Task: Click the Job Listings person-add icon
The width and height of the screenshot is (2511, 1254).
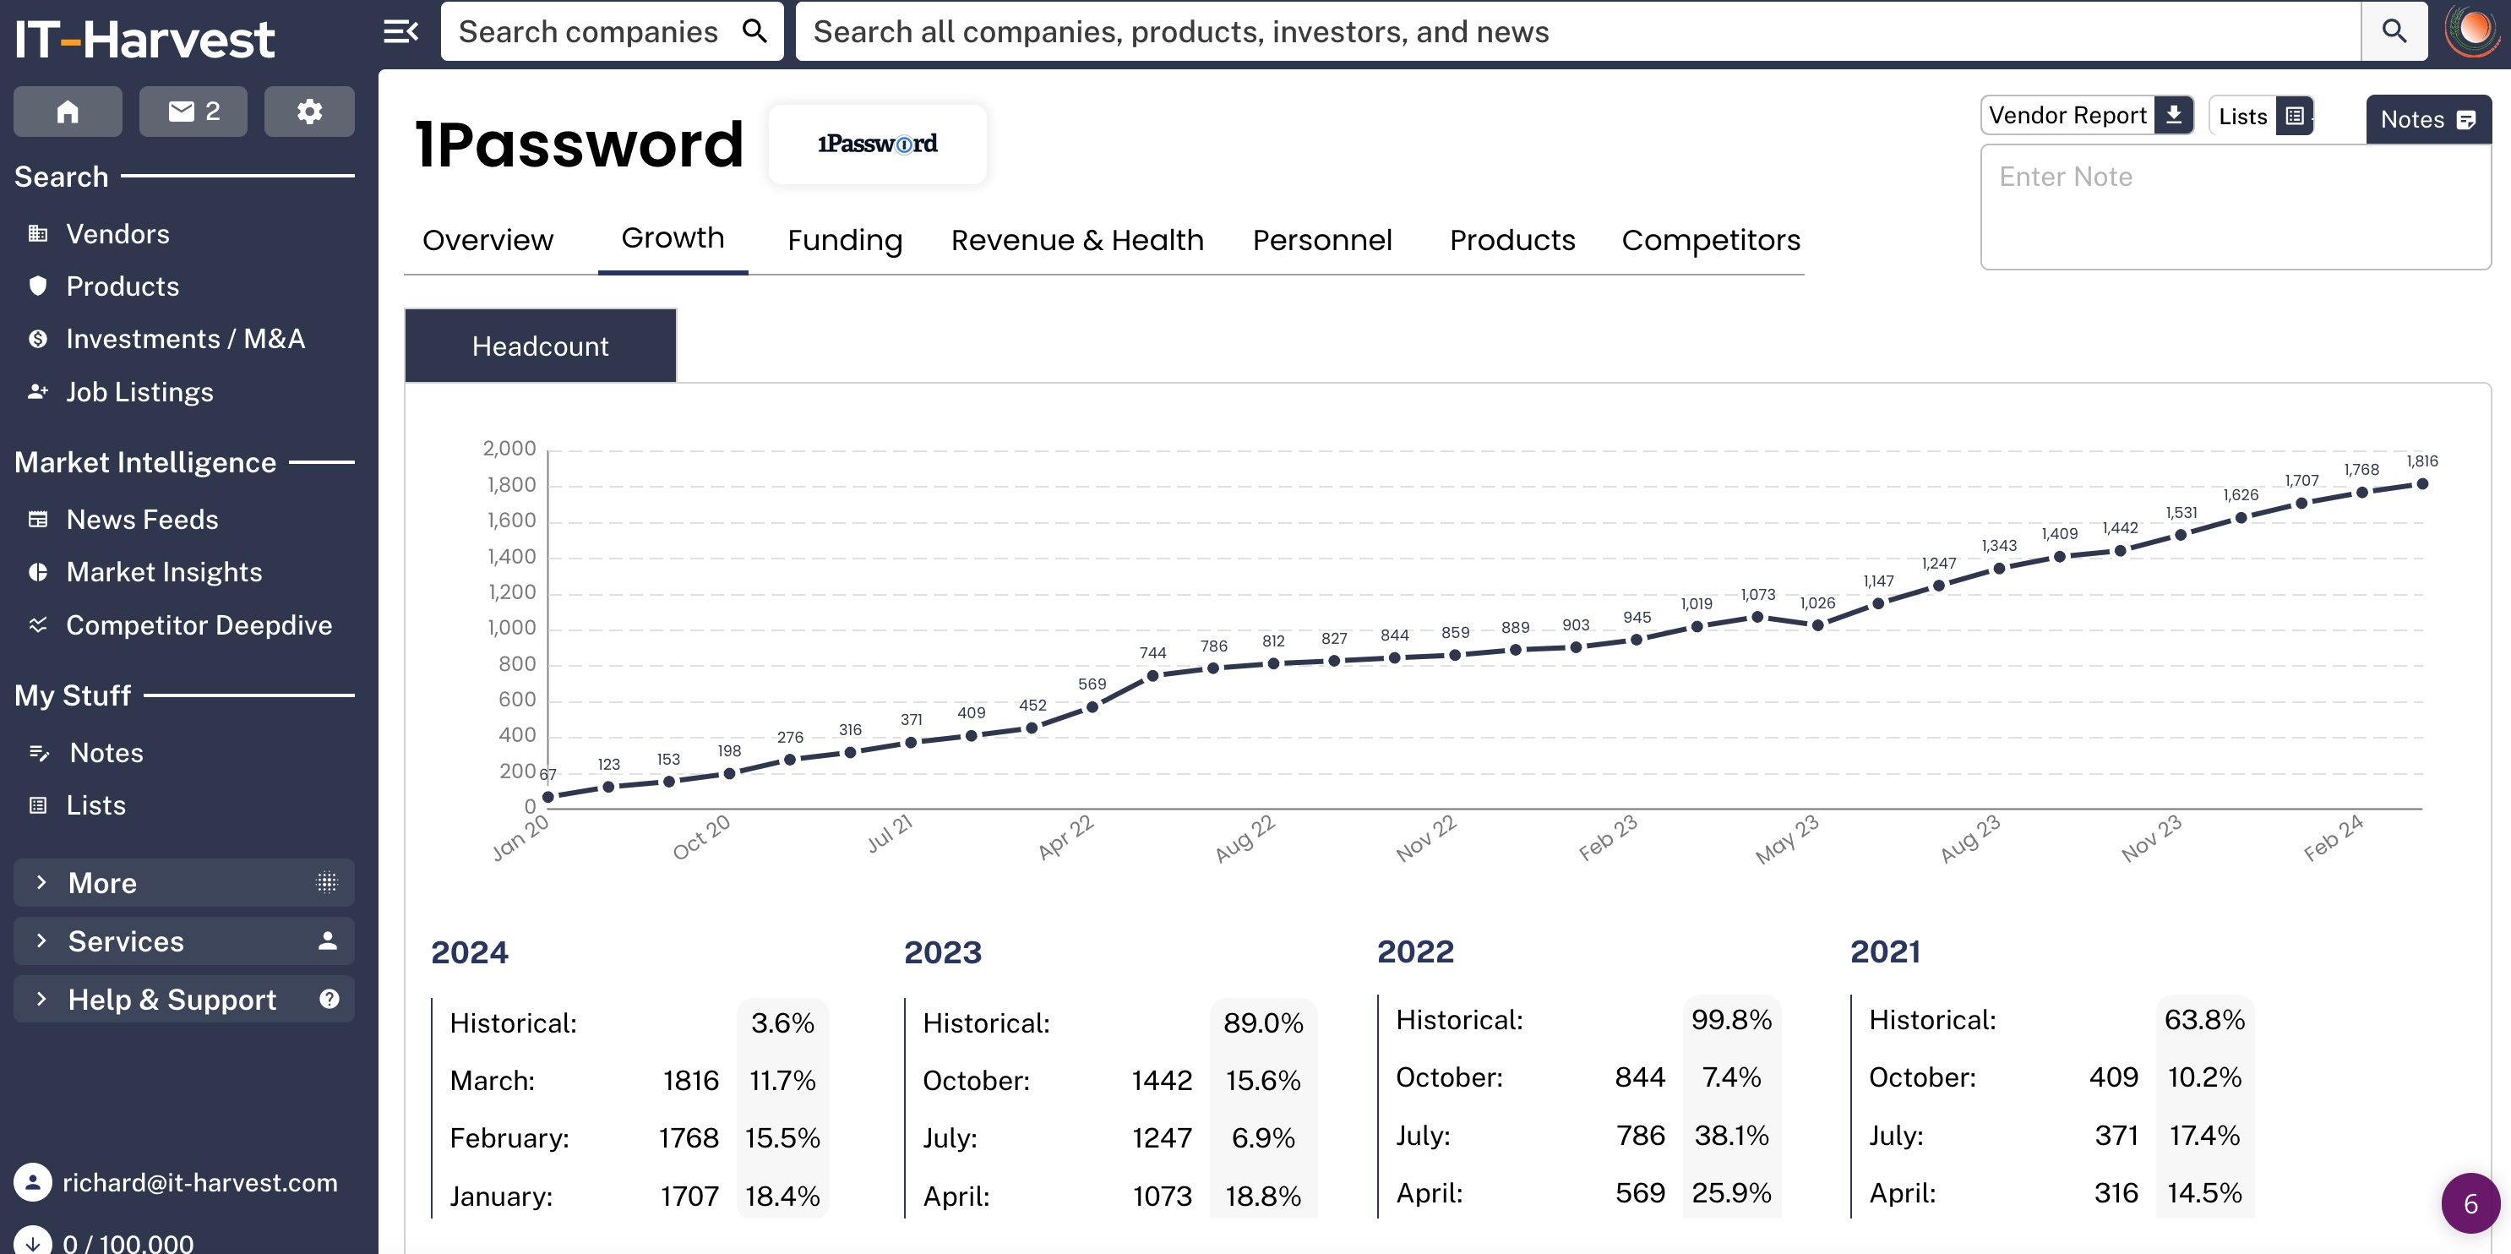Action: (x=38, y=391)
